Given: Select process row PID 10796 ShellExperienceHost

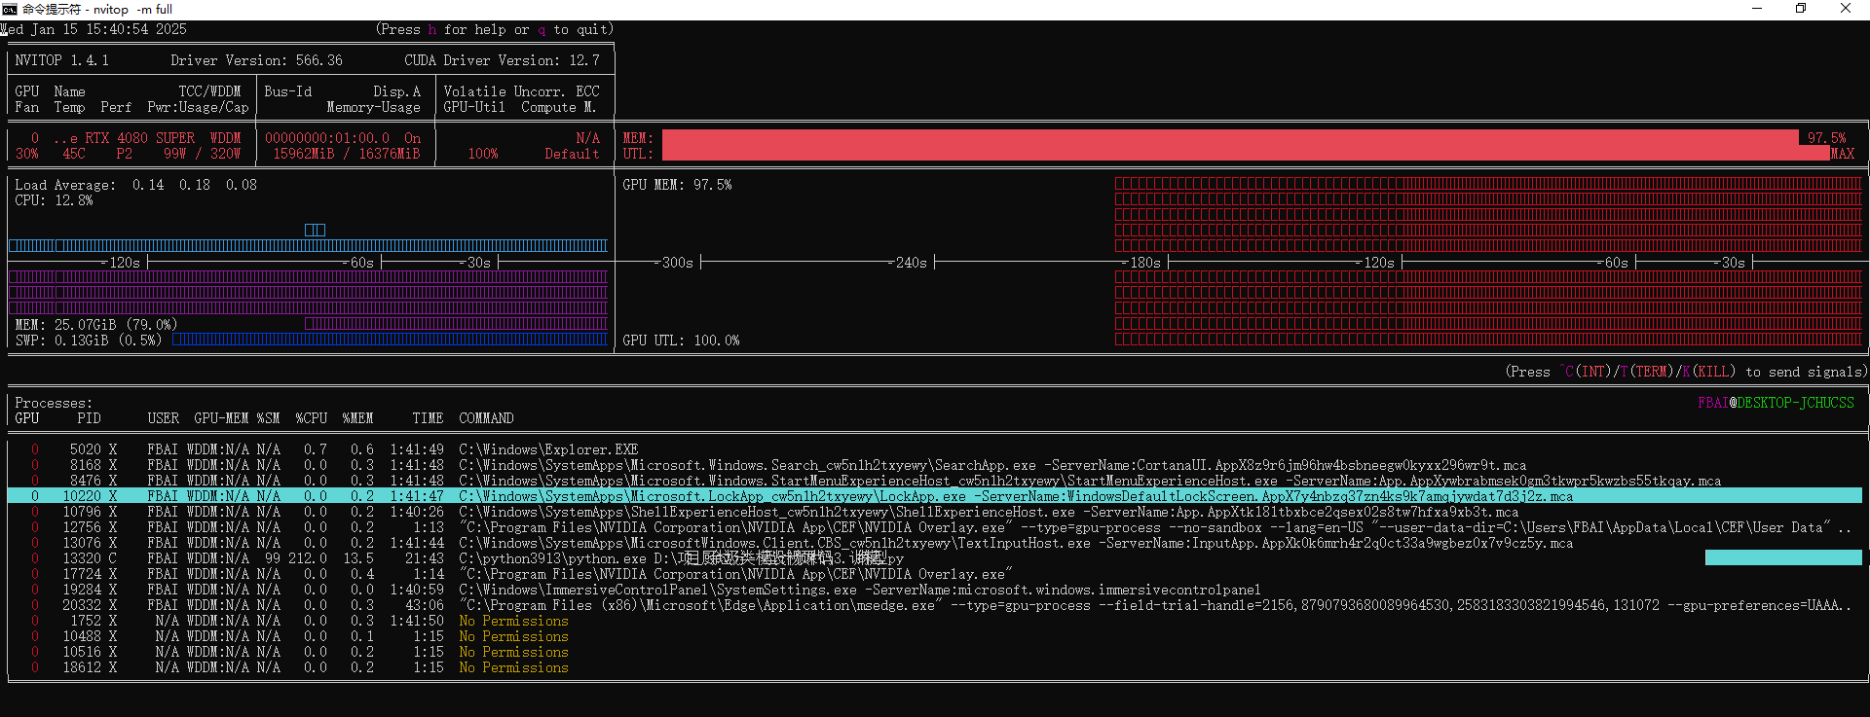Looking at the screenshot, I should tap(935, 512).
